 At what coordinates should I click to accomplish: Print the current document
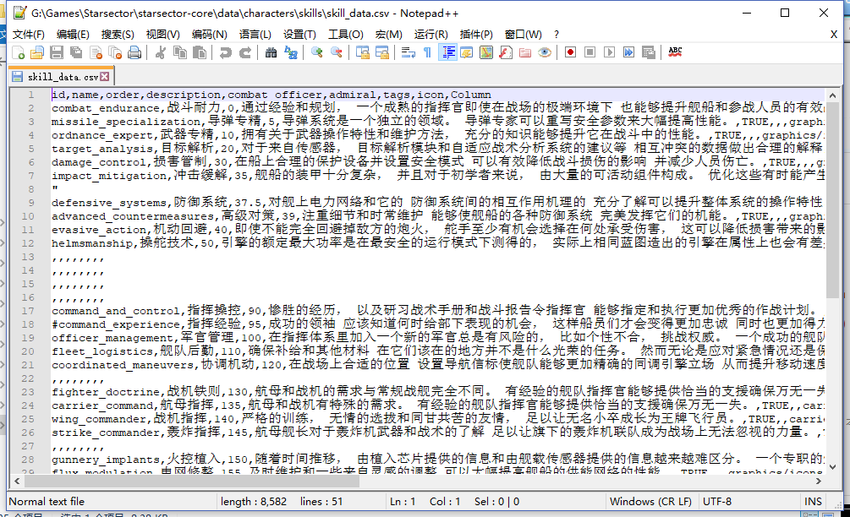tap(134, 52)
